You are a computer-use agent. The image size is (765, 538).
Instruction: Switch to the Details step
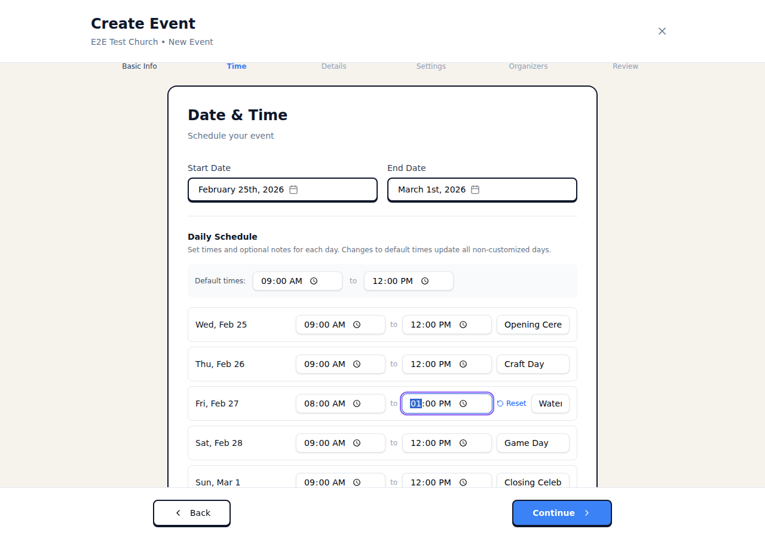[x=333, y=66]
